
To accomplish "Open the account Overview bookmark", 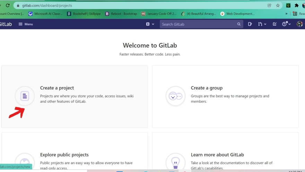I will (12, 14).
